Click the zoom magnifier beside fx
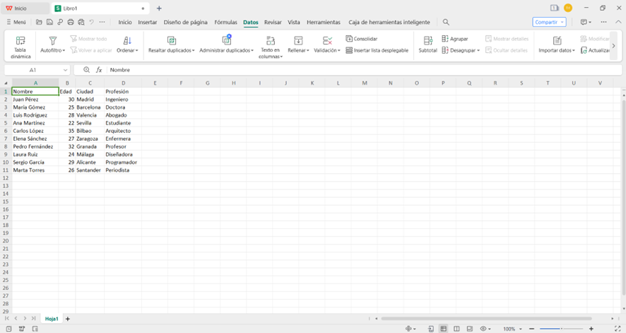 (86, 70)
